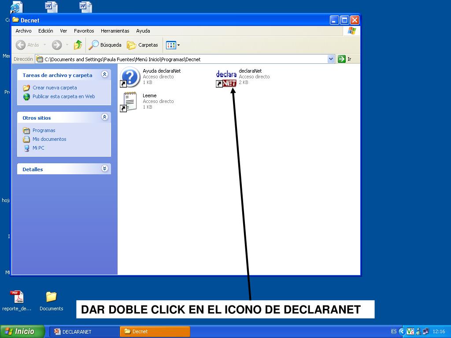The width and height of the screenshot is (451, 338).
Task: Select the Leeme notepad shortcut
Action: tap(129, 102)
